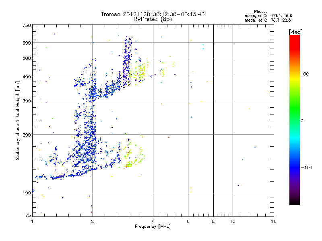This screenshot has width=322, height=241.
Task: Click the '[deg]' colorbar label
Action: click(295, 32)
